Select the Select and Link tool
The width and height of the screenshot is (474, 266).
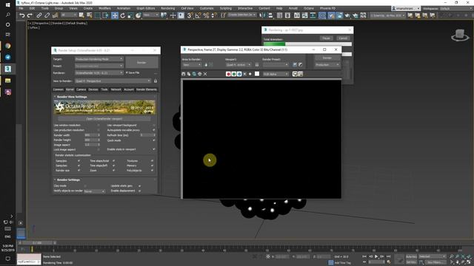click(x=39, y=16)
